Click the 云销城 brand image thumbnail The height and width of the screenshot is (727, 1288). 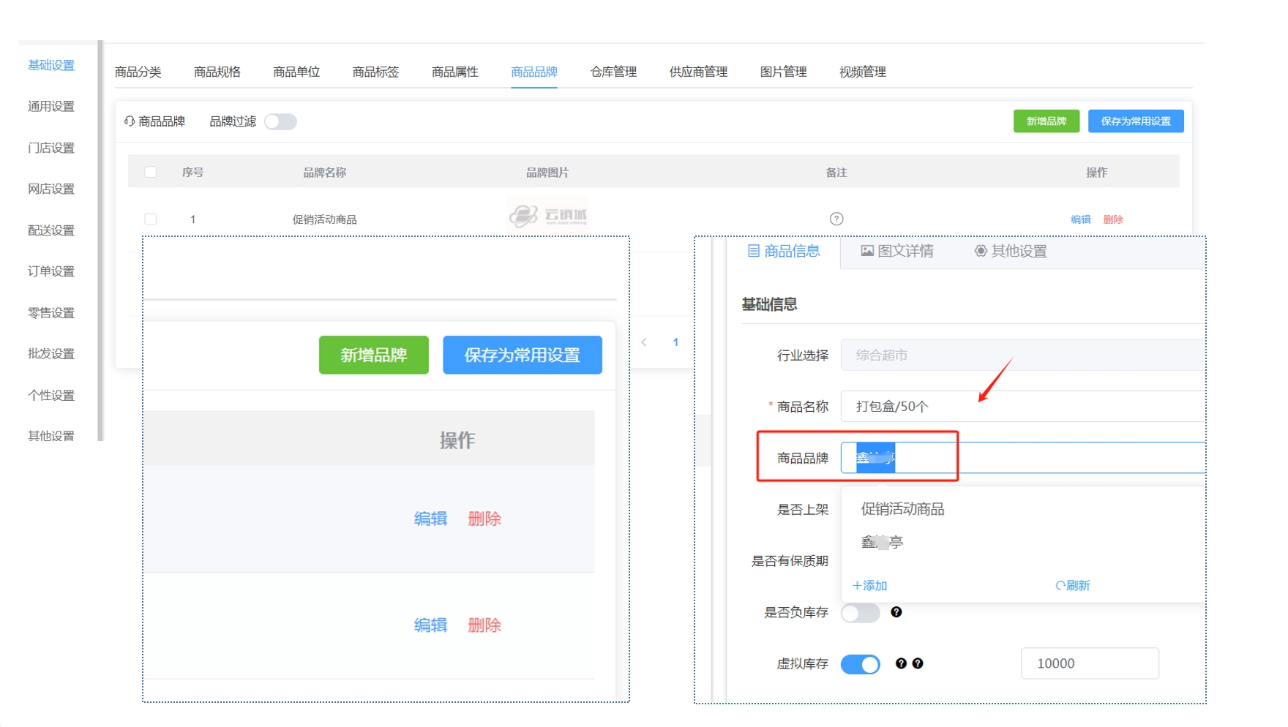point(547,215)
